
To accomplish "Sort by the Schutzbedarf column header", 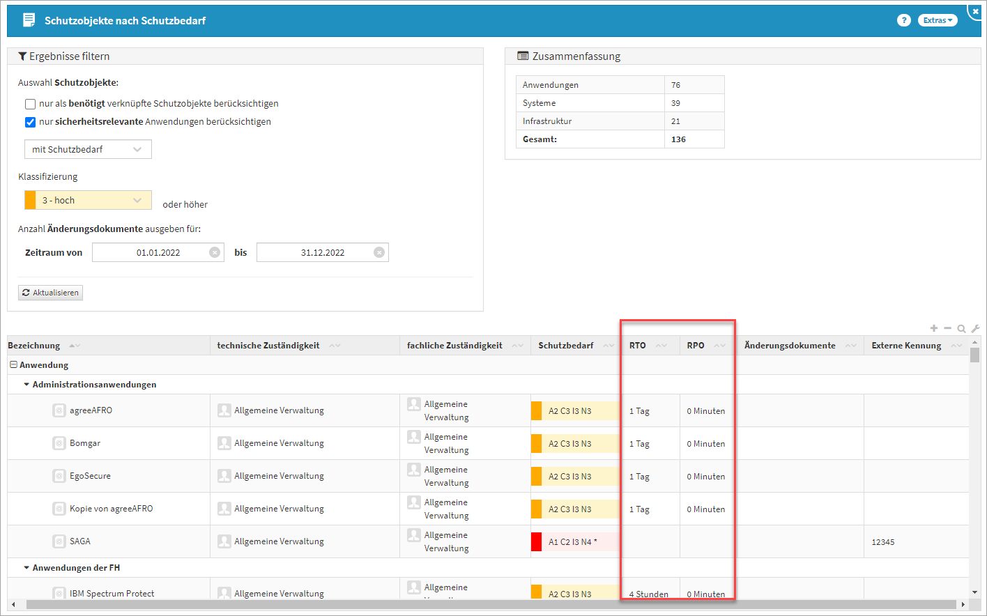I will tap(565, 346).
